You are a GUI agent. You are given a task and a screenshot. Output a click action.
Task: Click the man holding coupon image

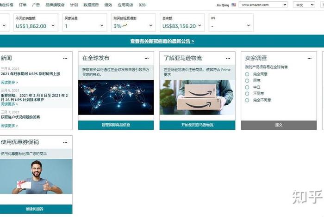tap(36, 176)
